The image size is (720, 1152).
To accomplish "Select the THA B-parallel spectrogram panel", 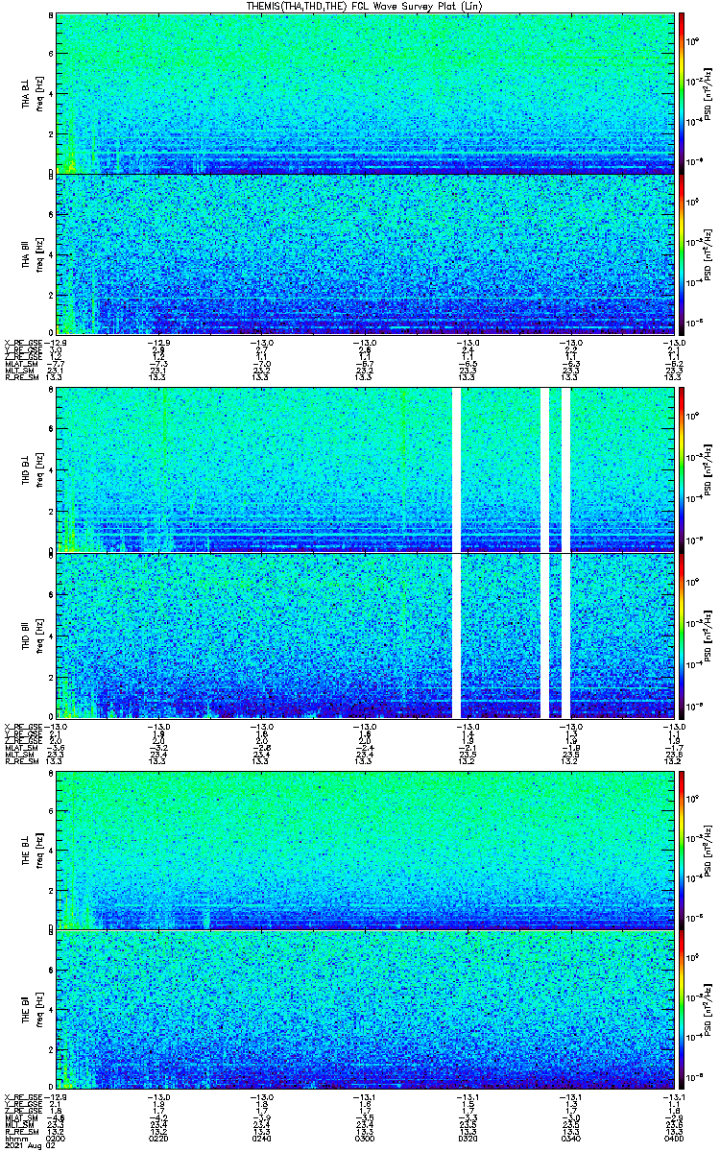I will click(x=365, y=253).
